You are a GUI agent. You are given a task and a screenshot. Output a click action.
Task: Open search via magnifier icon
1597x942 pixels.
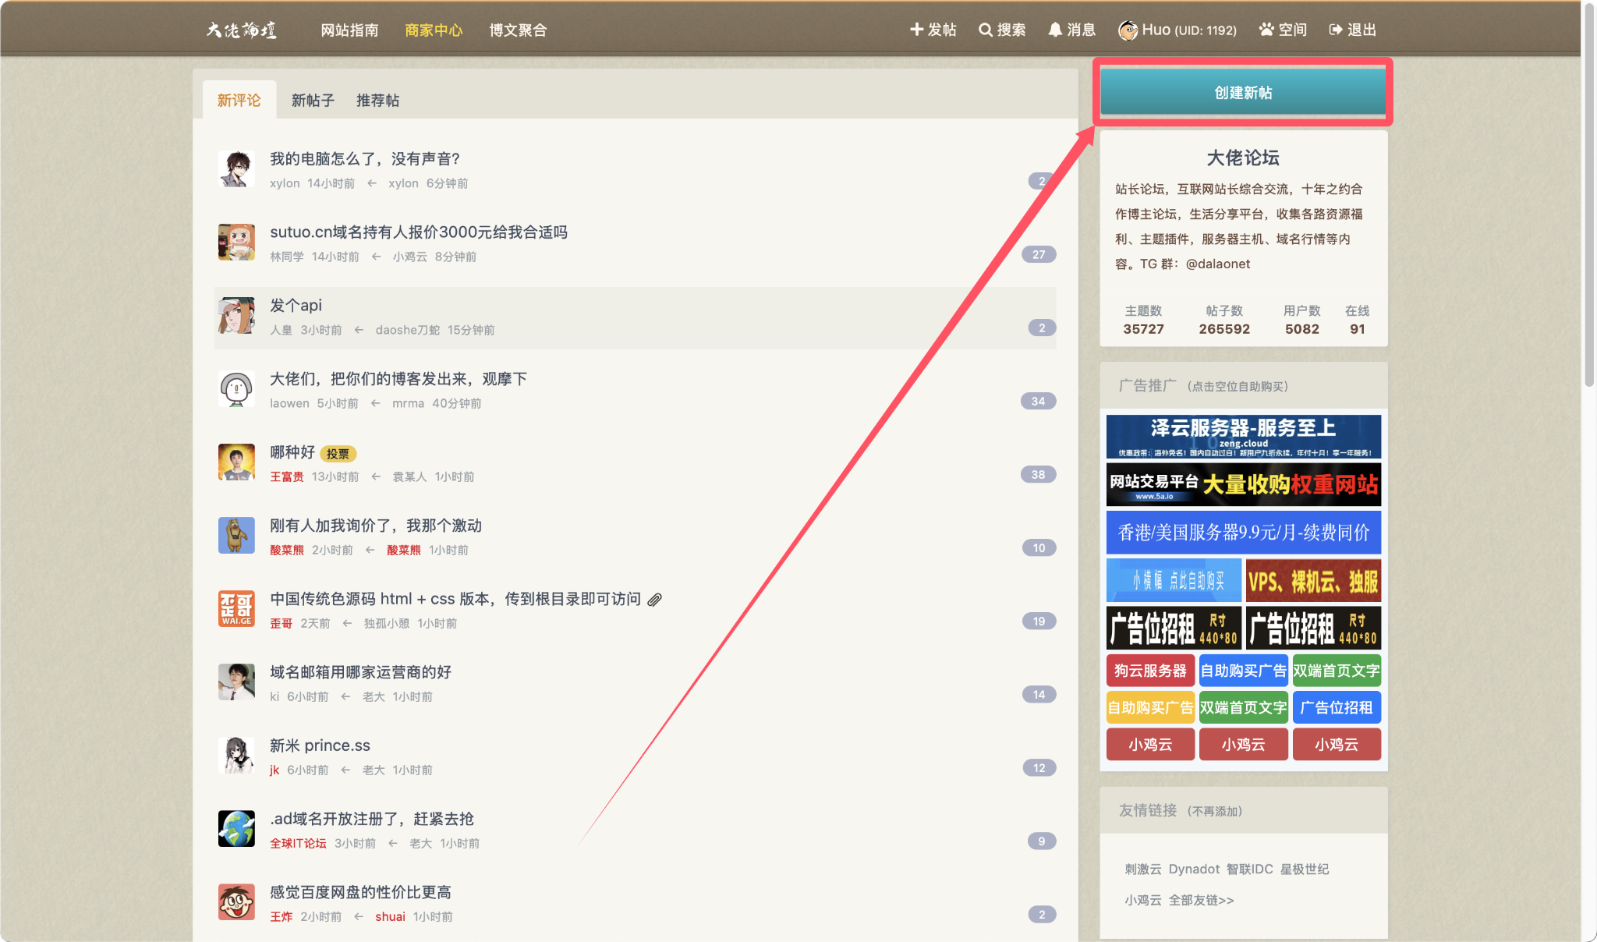pos(986,30)
